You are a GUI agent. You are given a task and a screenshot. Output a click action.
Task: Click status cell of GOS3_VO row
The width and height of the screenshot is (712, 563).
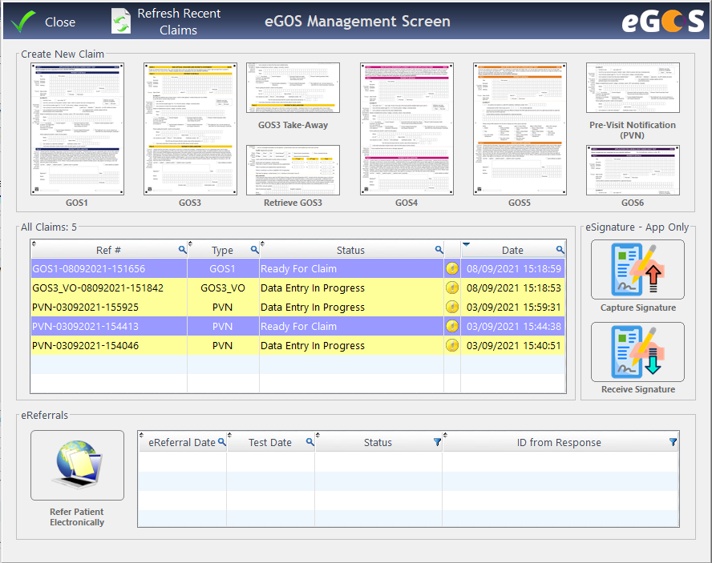point(351,288)
